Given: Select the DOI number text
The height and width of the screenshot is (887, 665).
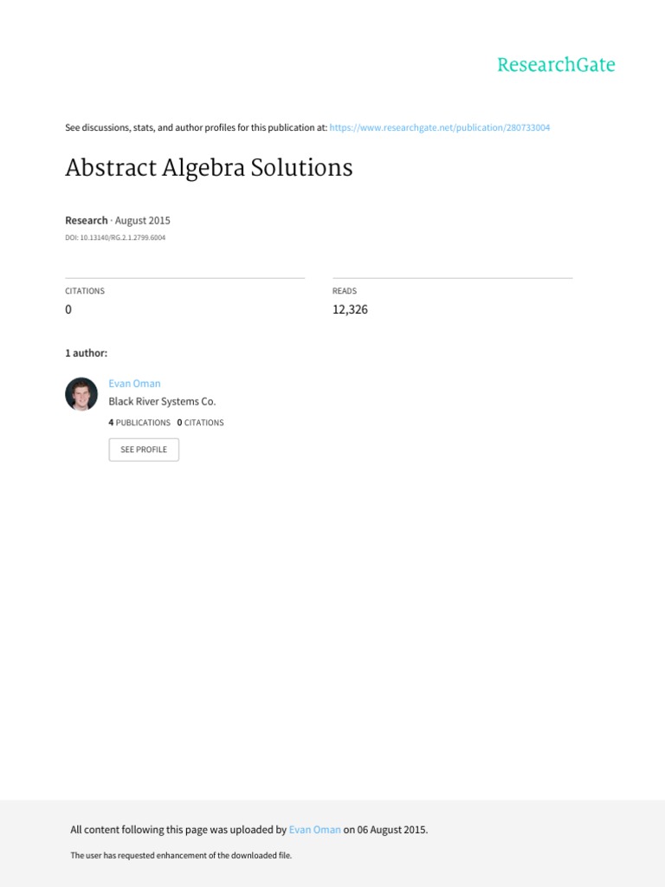Looking at the screenshot, I should pos(115,237).
